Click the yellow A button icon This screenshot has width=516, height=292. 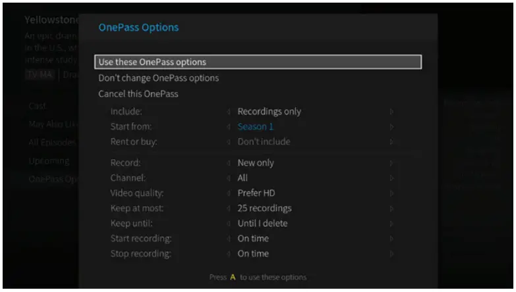coord(232,278)
